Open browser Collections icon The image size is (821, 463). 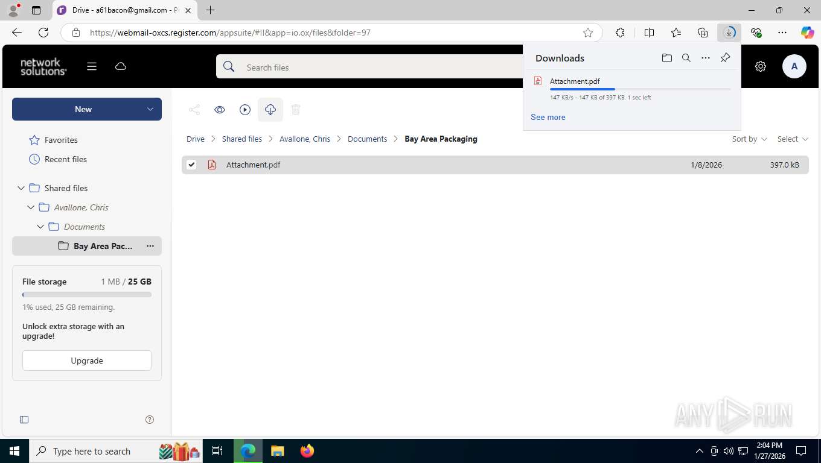(703, 33)
